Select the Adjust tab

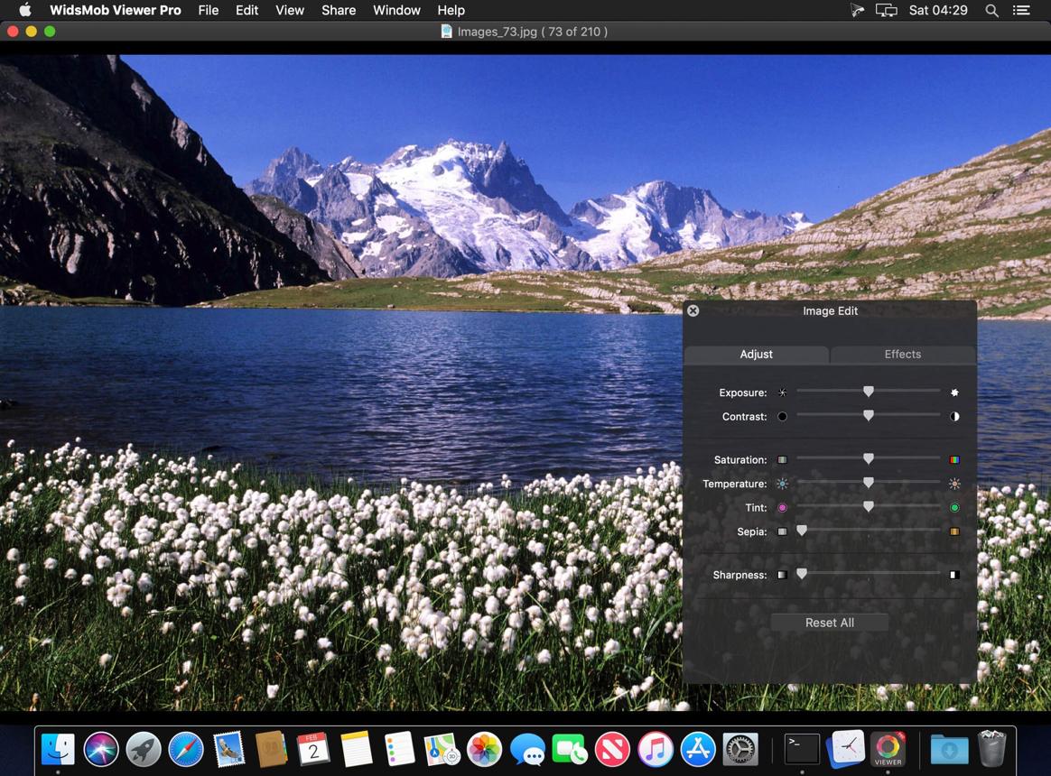(x=756, y=355)
